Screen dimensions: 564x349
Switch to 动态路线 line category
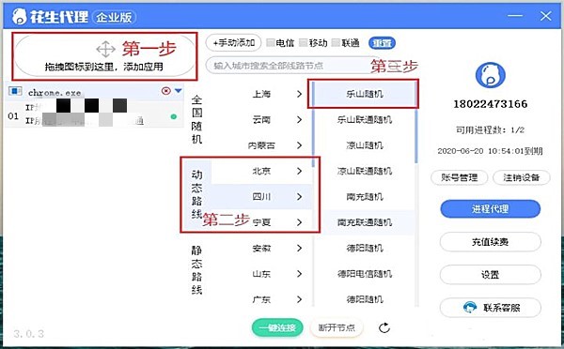pos(196,194)
